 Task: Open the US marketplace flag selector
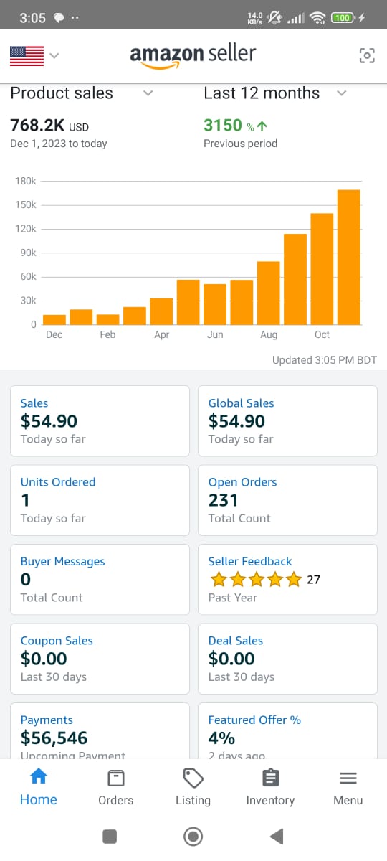pyautogui.click(x=34, y=55)
